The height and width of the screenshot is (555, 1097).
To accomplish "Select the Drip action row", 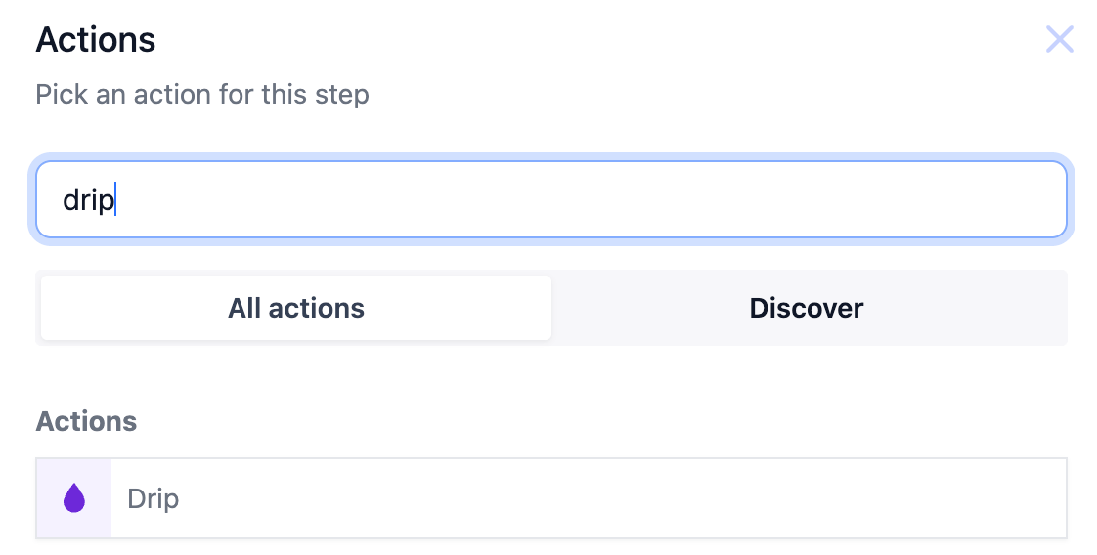I will [550, 499].
